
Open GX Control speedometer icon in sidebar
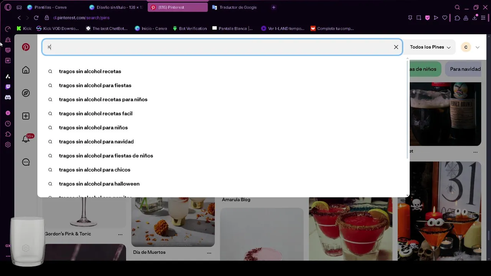tap(8, 29)
